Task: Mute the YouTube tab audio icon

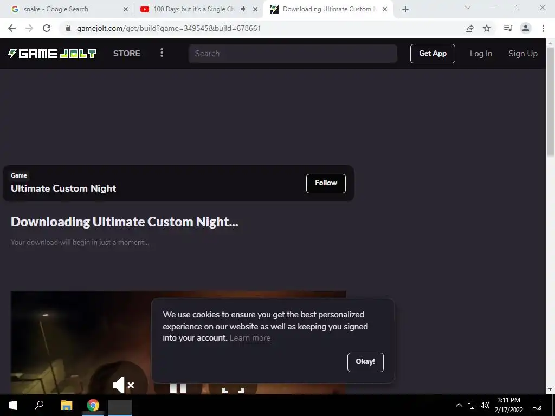Action: pyautogui.click(x=243, y=9)
